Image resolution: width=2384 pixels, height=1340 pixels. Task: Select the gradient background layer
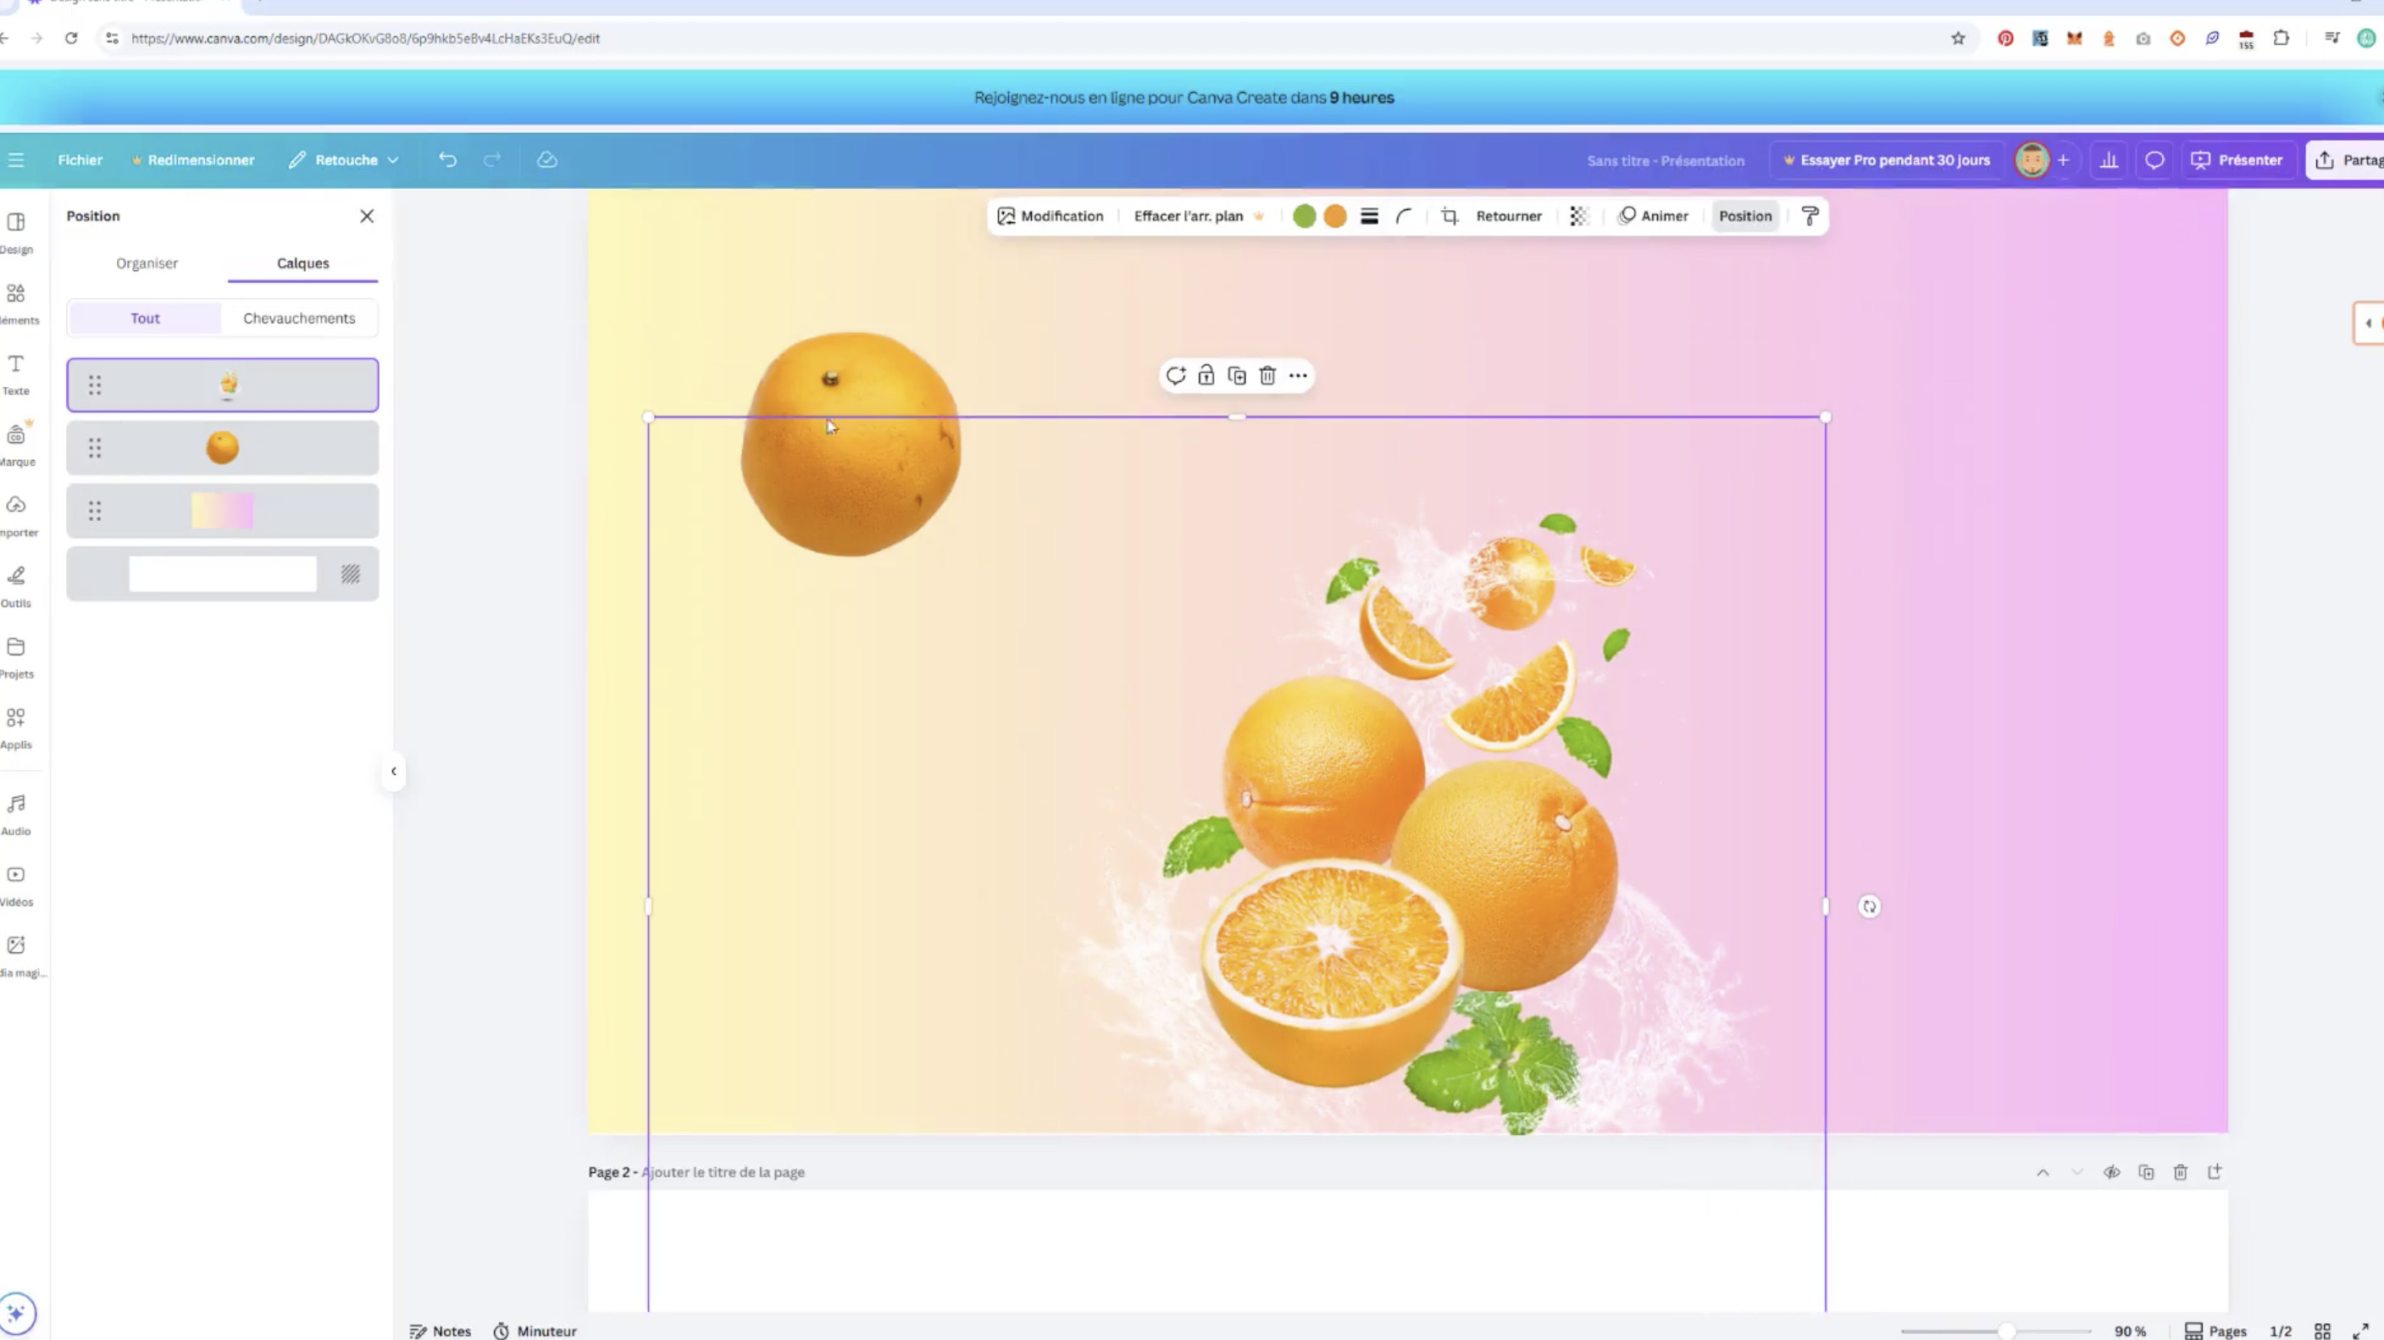(x=222, y=511)
